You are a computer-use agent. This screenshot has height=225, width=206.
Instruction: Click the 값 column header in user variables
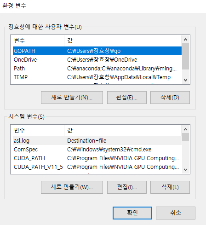(123, 41)
